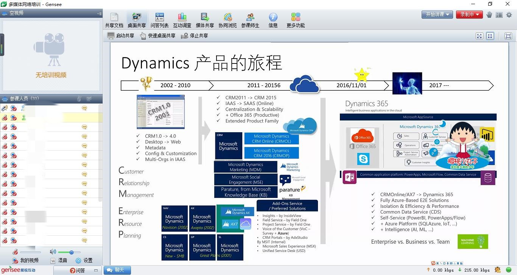The height and width of the screenshot is (275, 517).
Task: Expand the 录制中 recording dropdown
Action: (x=469, y=14)
